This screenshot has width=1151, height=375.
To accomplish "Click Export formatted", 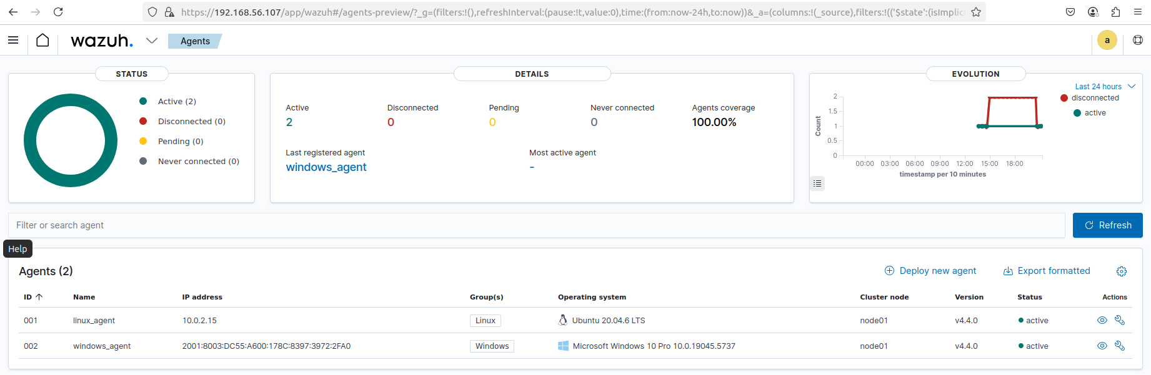I will coord(1047,271).
